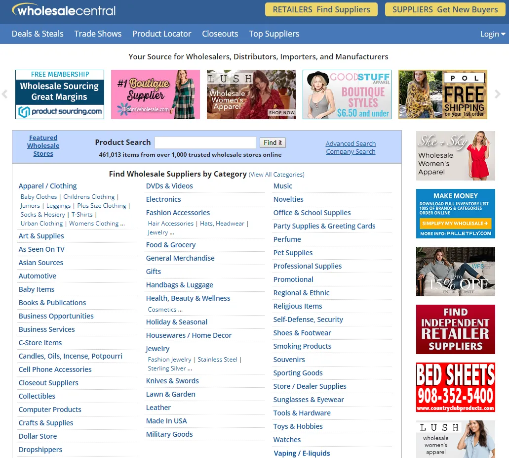Open the POL Free Shipping banner

[443, 94]
